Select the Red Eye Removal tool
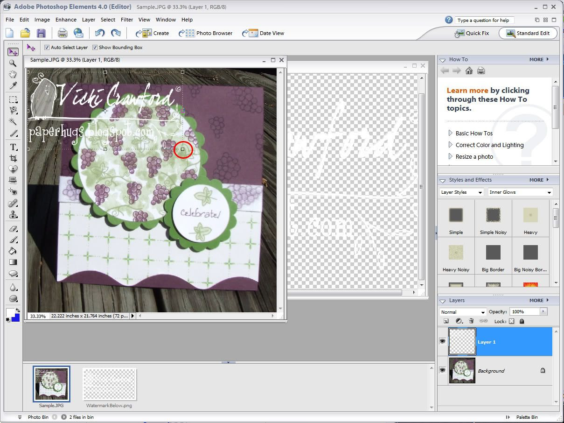Viewport: 564px width, 423px height. coord(13,191)
